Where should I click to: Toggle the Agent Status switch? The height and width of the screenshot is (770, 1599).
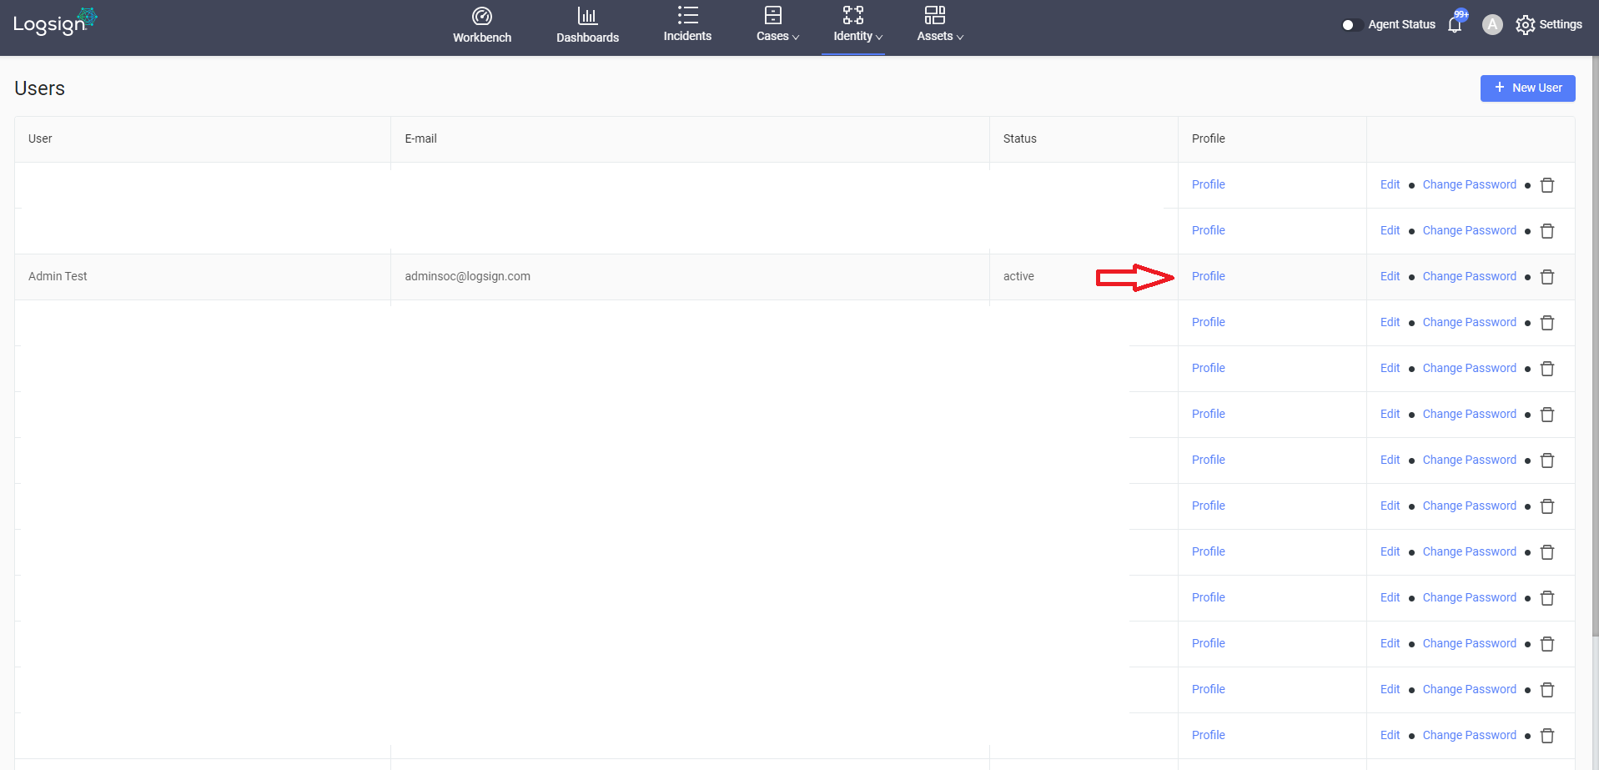pyautogui.click(x=1351, y=25)
